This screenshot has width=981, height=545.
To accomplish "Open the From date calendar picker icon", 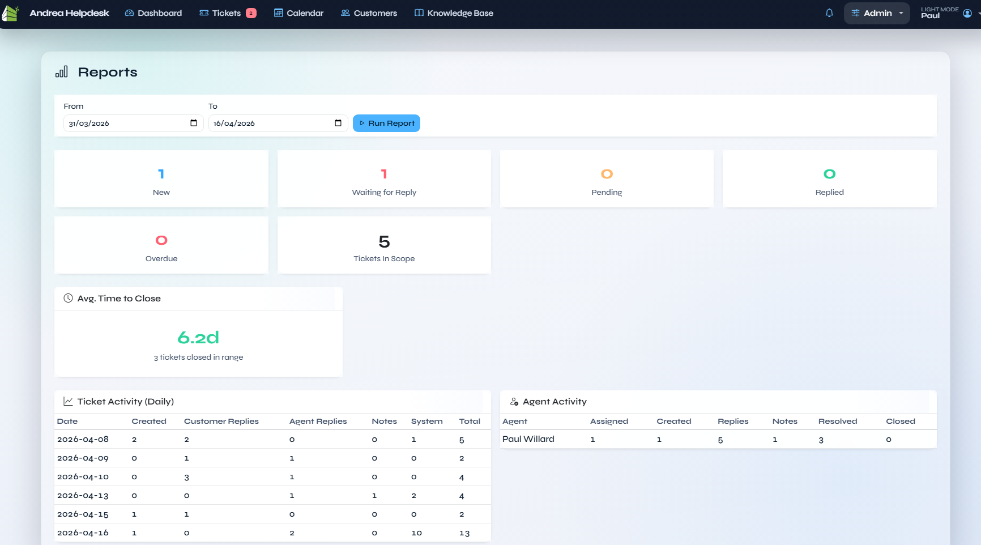I will click(x=194, y=123).
